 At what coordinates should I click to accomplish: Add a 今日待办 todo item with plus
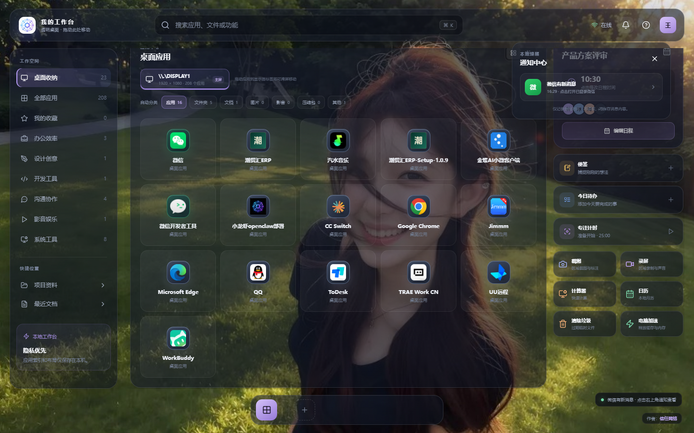tap(671, 200)
